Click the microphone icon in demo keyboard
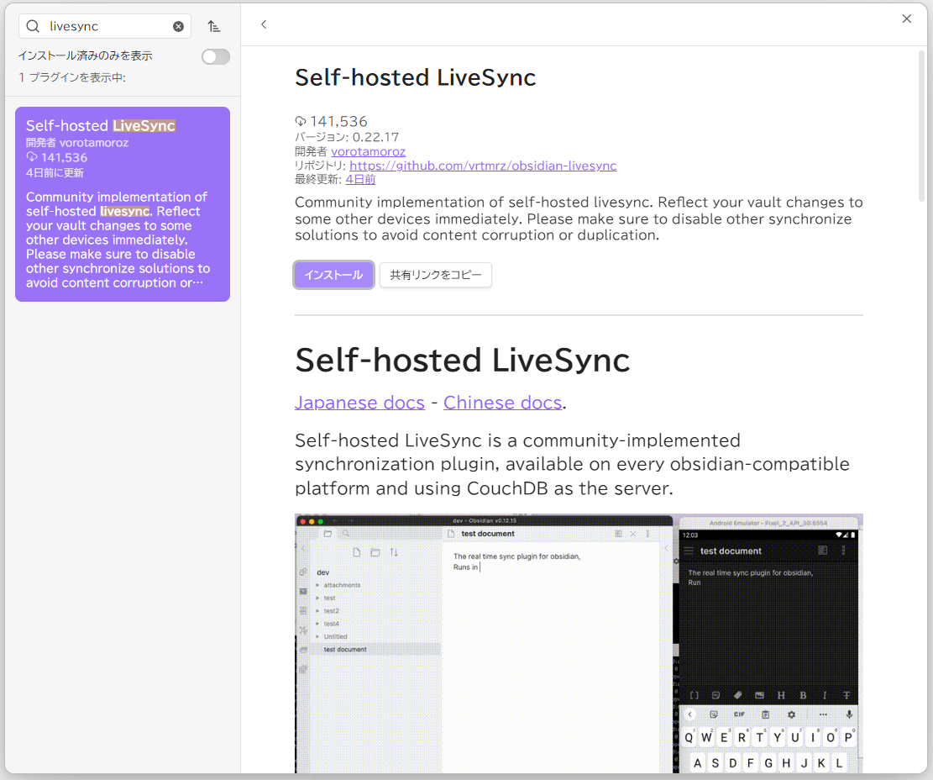This screenshot has width=933, height=780. [x=849, y=714]
